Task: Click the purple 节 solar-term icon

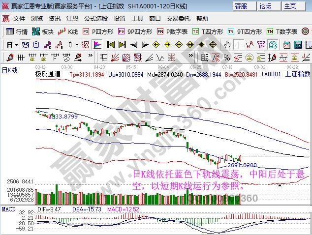Action: pyautogui.click(x=261, y=45)
